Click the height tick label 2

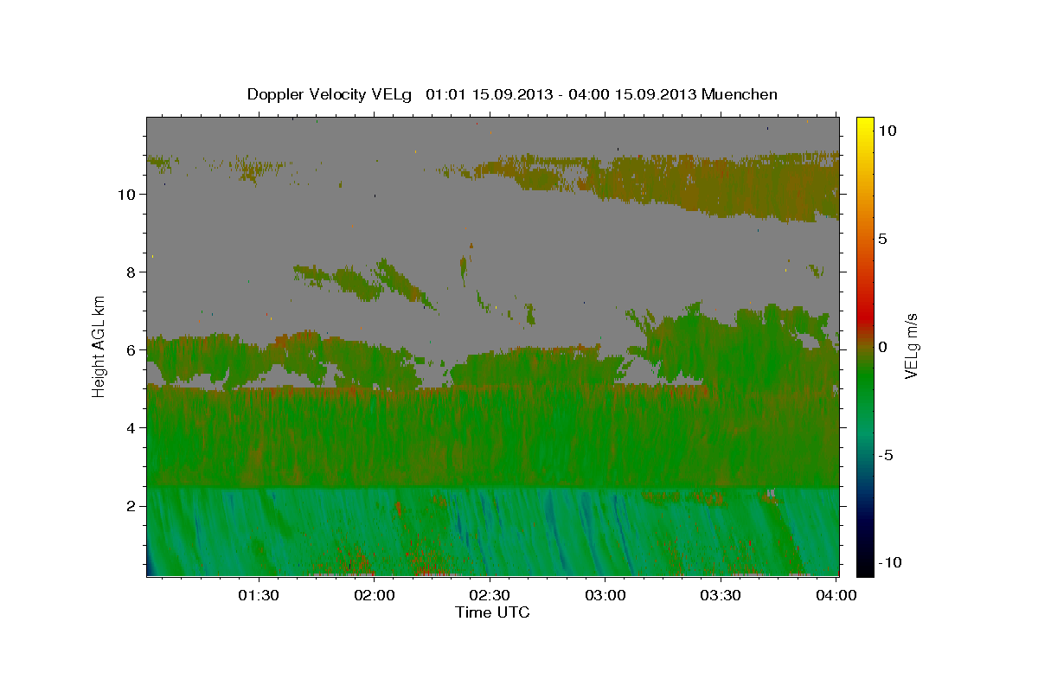coord(132,505)
